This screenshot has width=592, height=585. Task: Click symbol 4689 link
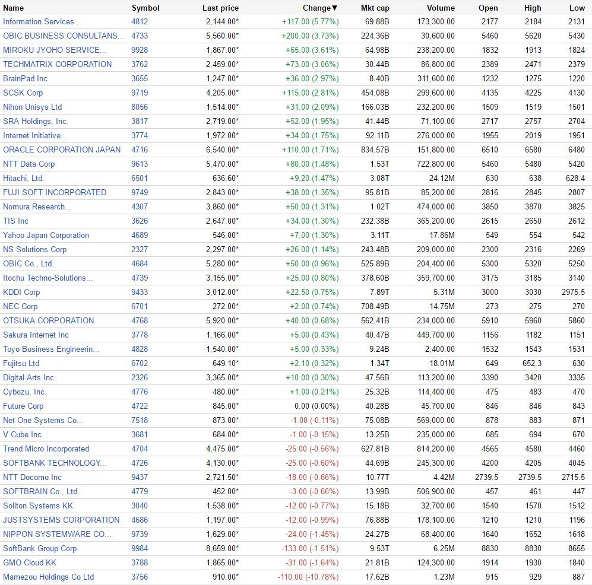point(140,236)
